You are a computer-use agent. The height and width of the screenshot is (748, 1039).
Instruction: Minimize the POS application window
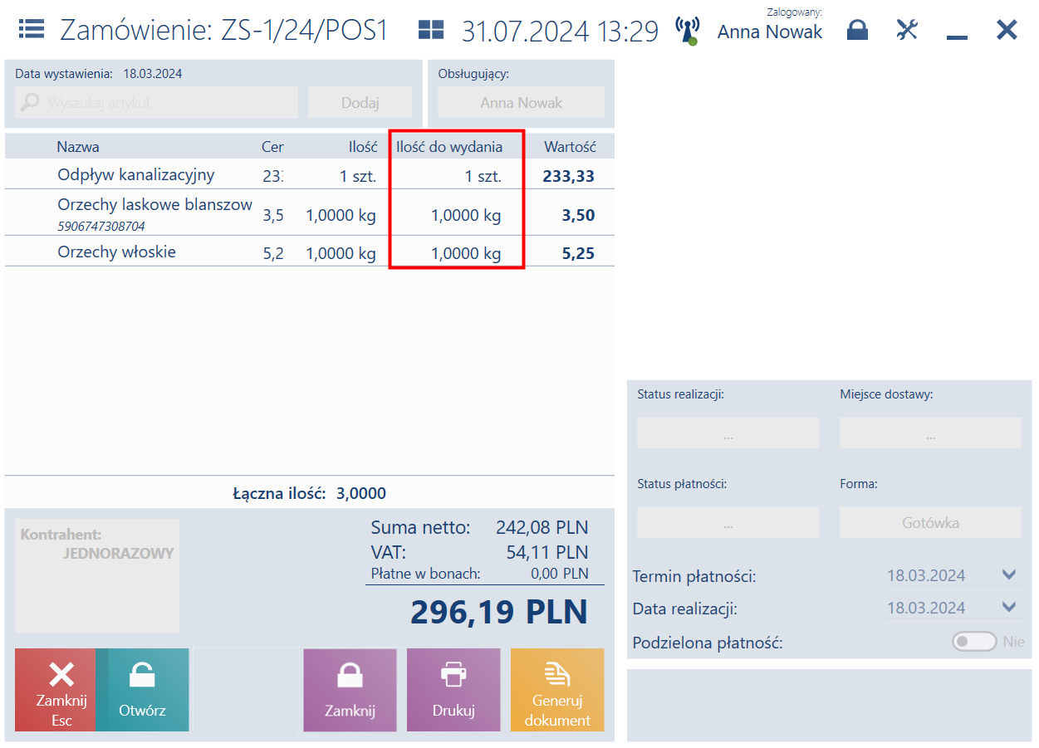(958, 37)
